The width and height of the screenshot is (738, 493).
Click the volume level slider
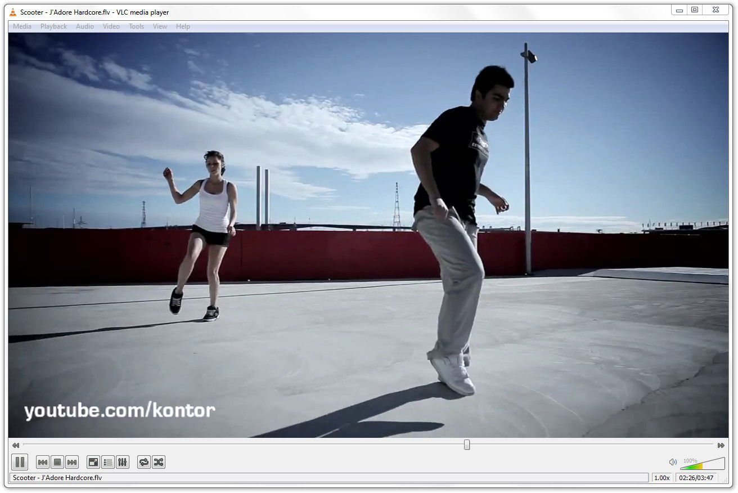pyautogui.click(x=702, y=463)
